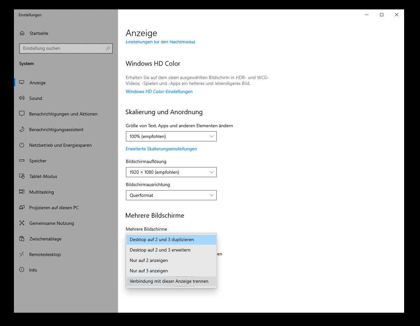Open Speicher in the sidebar

(x=66, y=161)
